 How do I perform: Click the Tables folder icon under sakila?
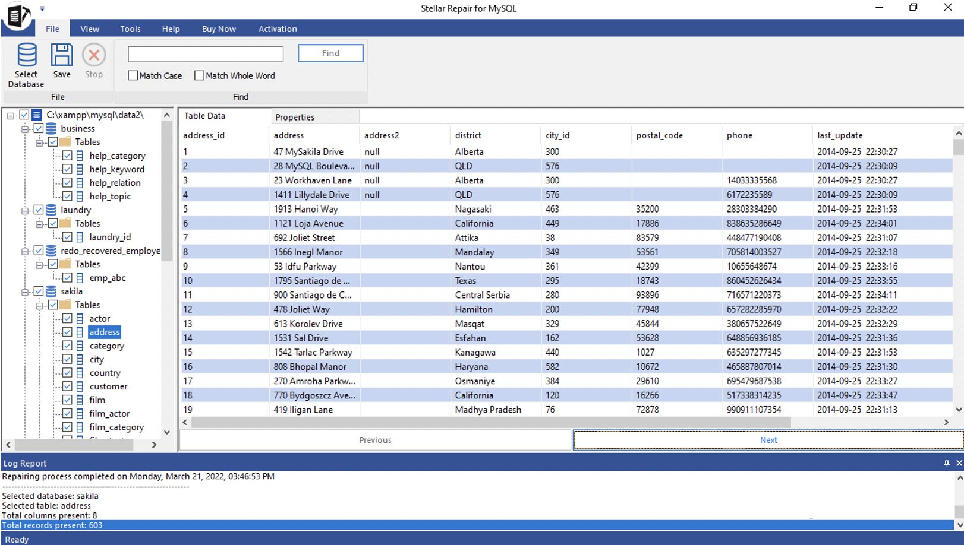click(65, 305)
